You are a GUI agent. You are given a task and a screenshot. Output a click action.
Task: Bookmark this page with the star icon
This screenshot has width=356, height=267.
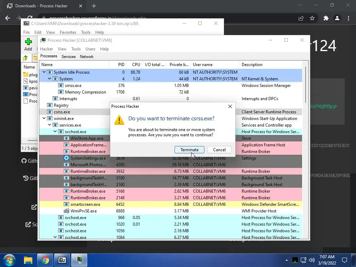312,18
